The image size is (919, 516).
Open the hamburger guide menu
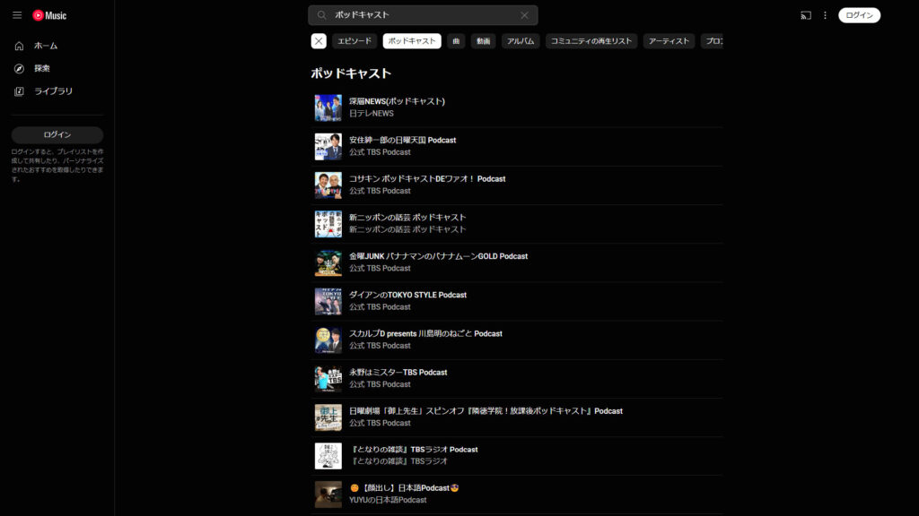(x=17, y=15)
